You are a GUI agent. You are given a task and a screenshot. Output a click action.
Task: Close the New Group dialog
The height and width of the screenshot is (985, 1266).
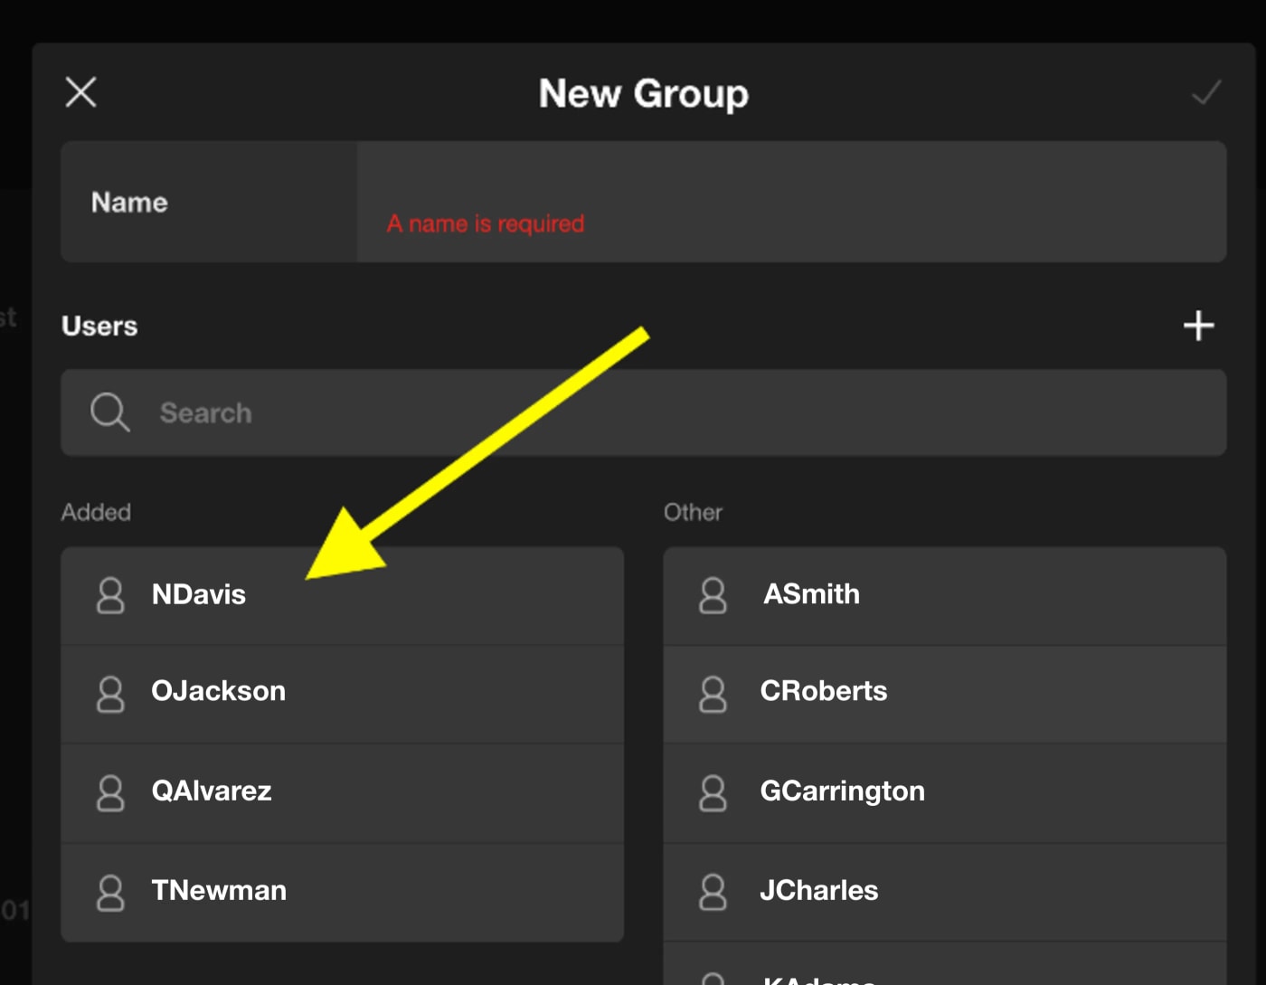pos(81,92)
